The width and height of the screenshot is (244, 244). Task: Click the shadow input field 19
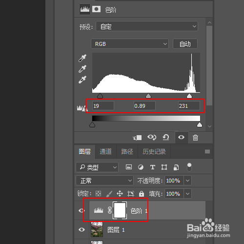pyautogui.click(x=103, y=106)
